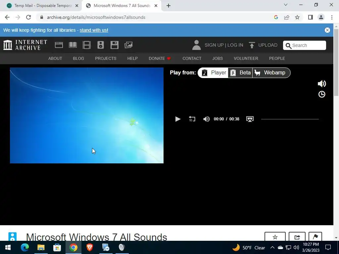
Task: Open the DONATE menu item
Action: 160,58
